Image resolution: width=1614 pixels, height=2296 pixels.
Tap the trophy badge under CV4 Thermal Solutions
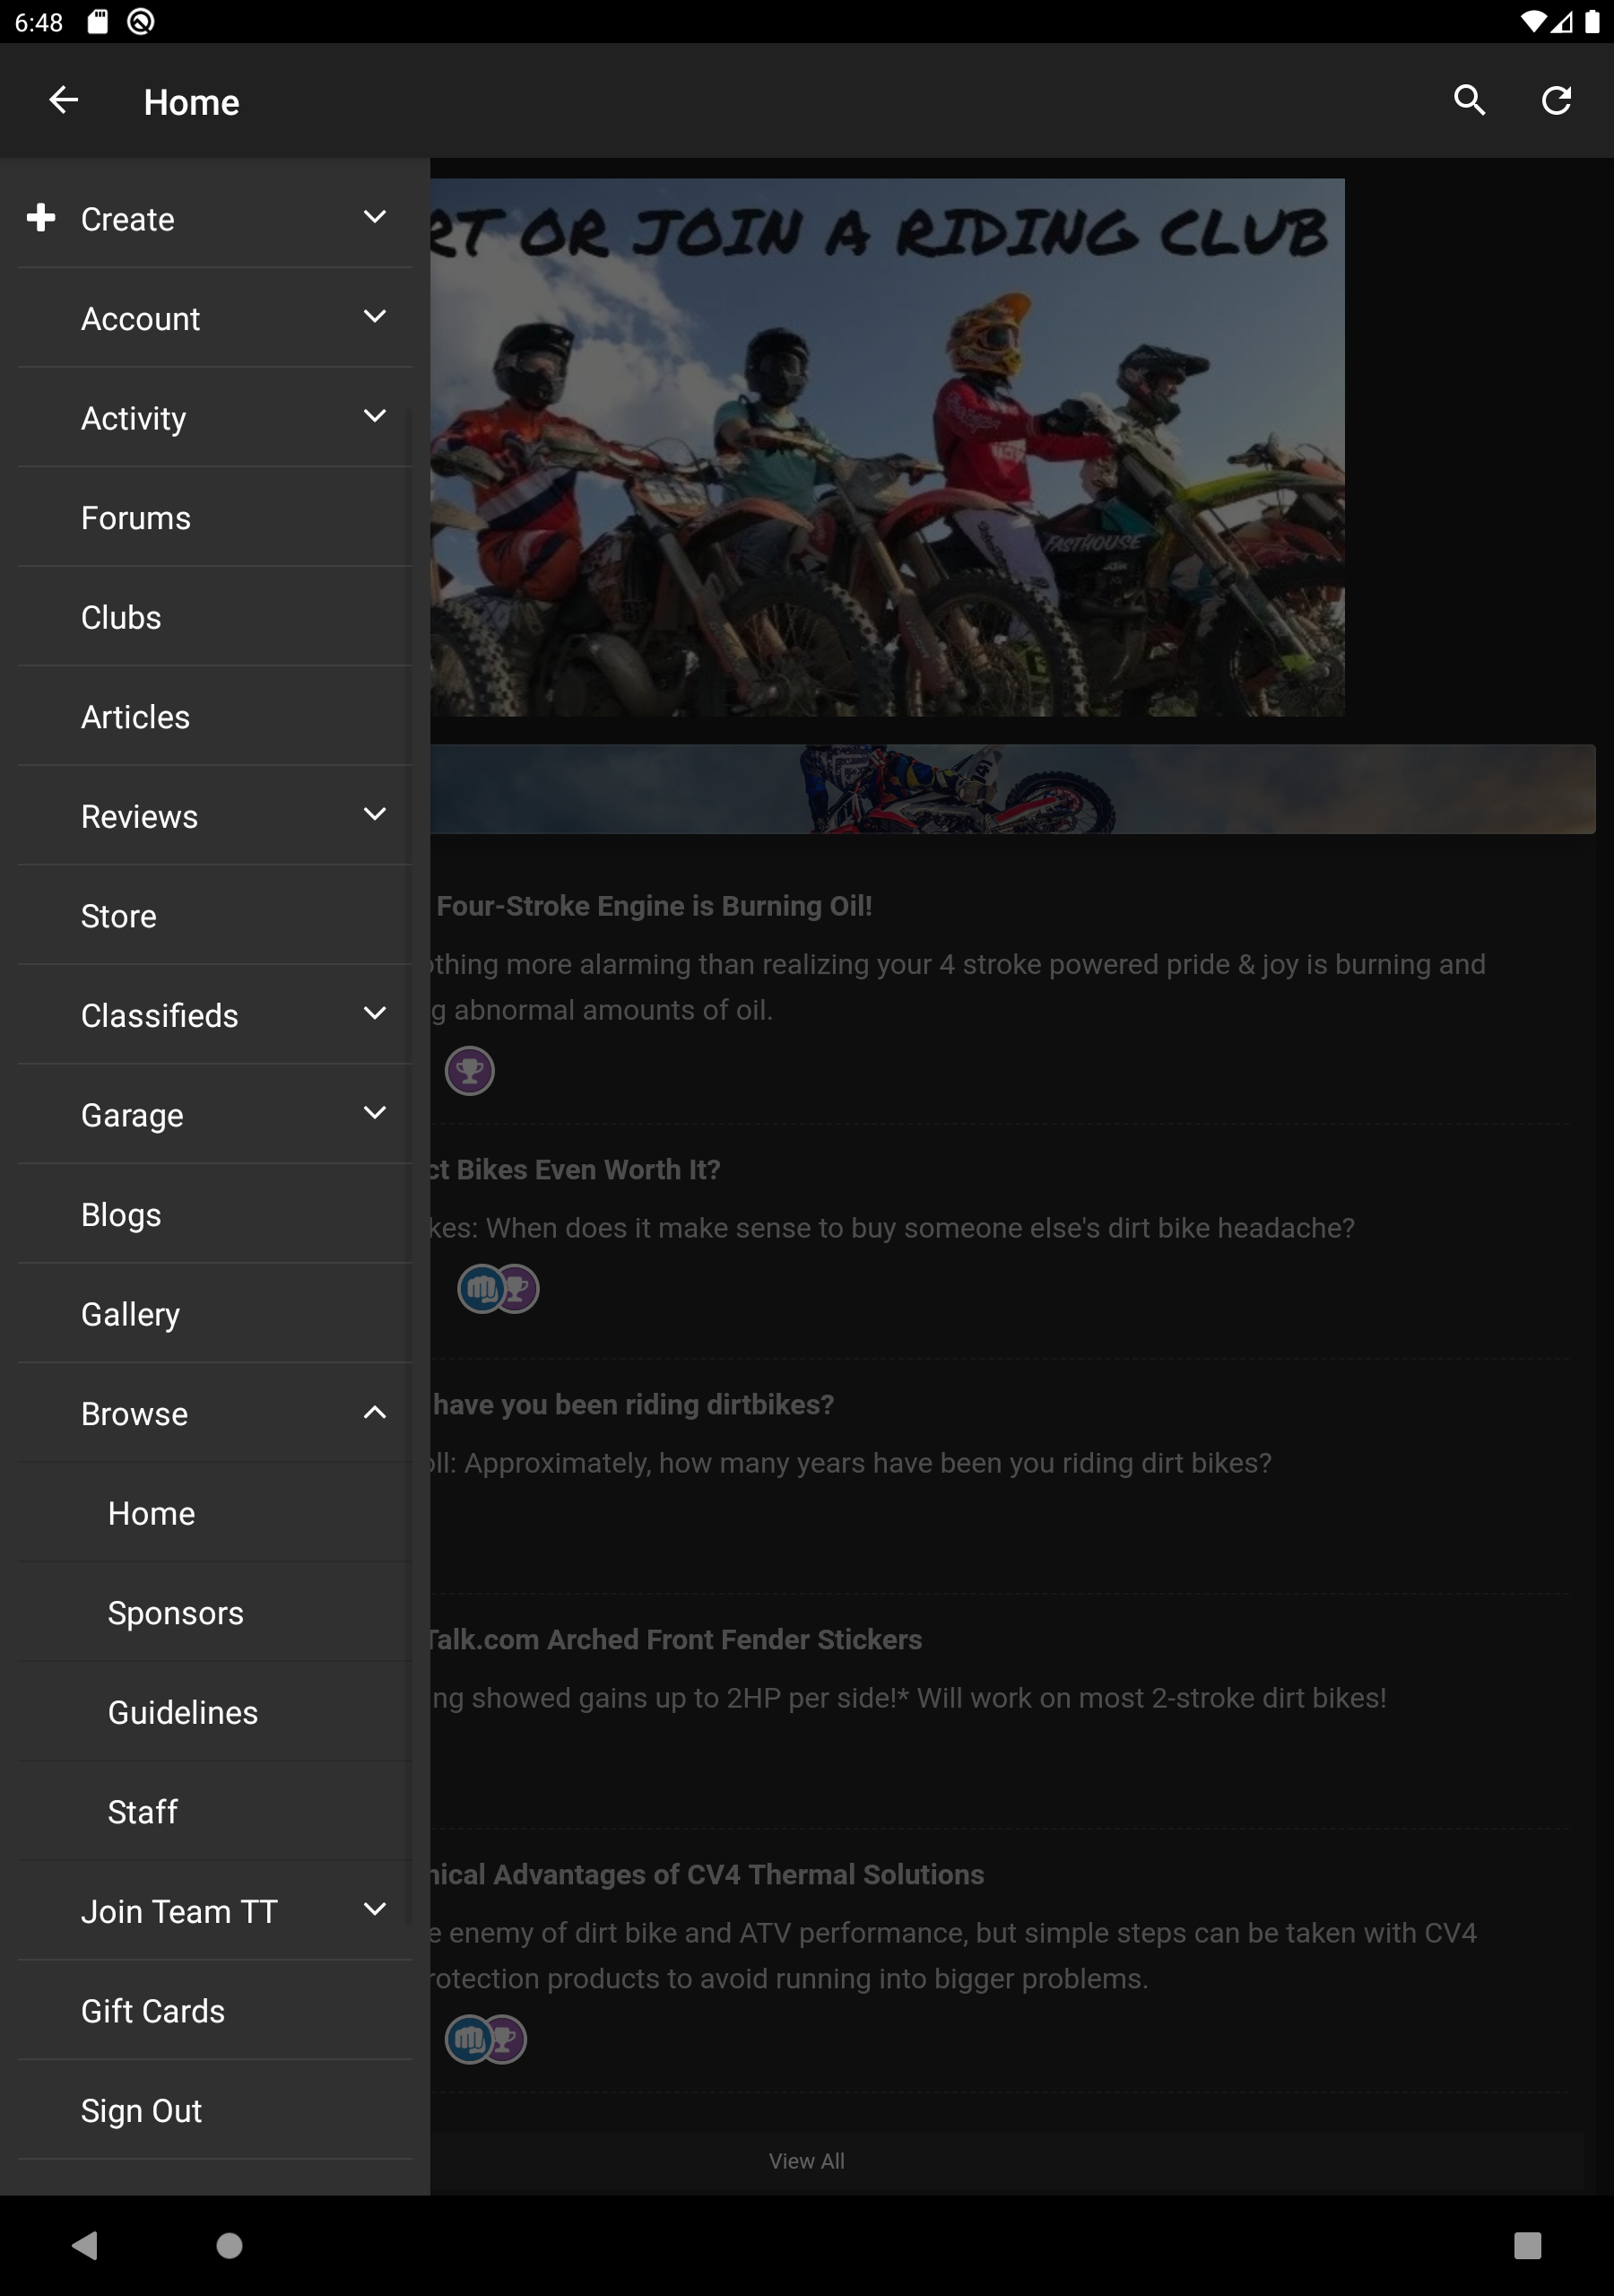(x=505, y=2039)
